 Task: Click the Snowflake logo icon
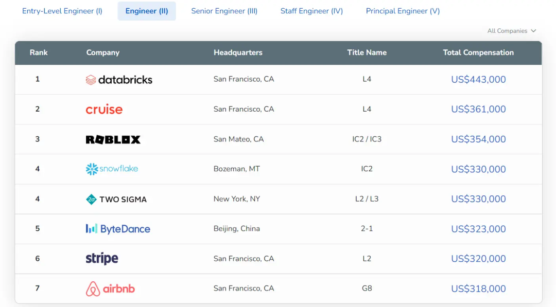tap(92, 169)
